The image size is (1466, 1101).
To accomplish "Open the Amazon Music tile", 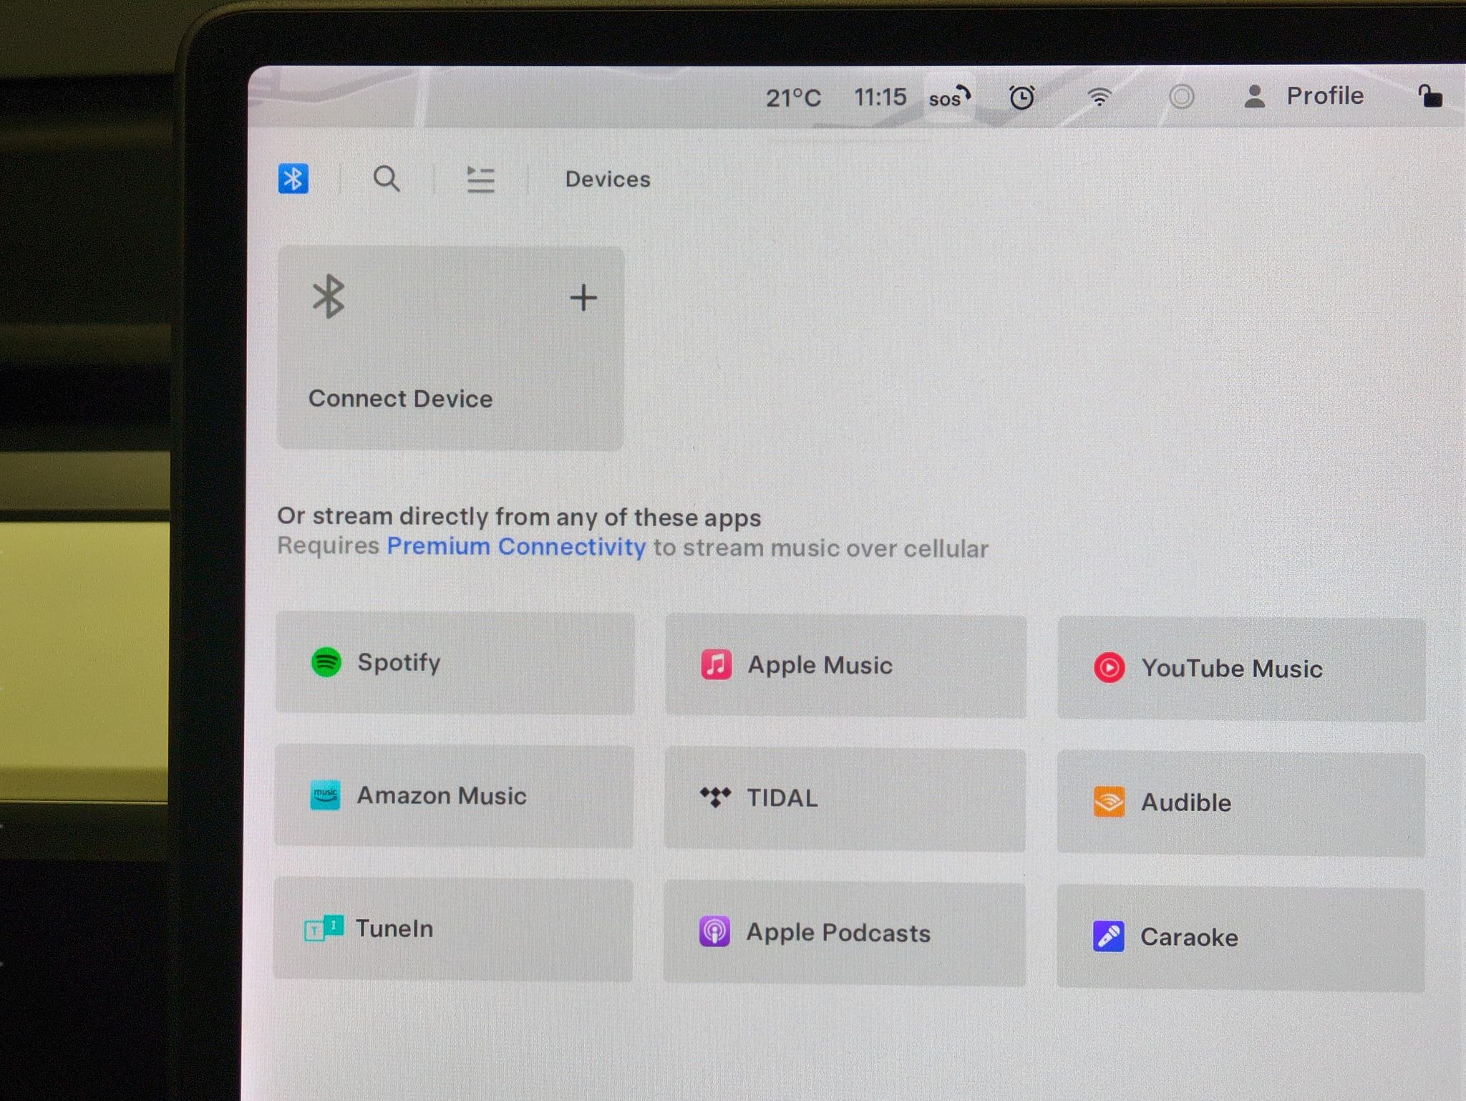I will pyautogui.click(x=454, y=796).
